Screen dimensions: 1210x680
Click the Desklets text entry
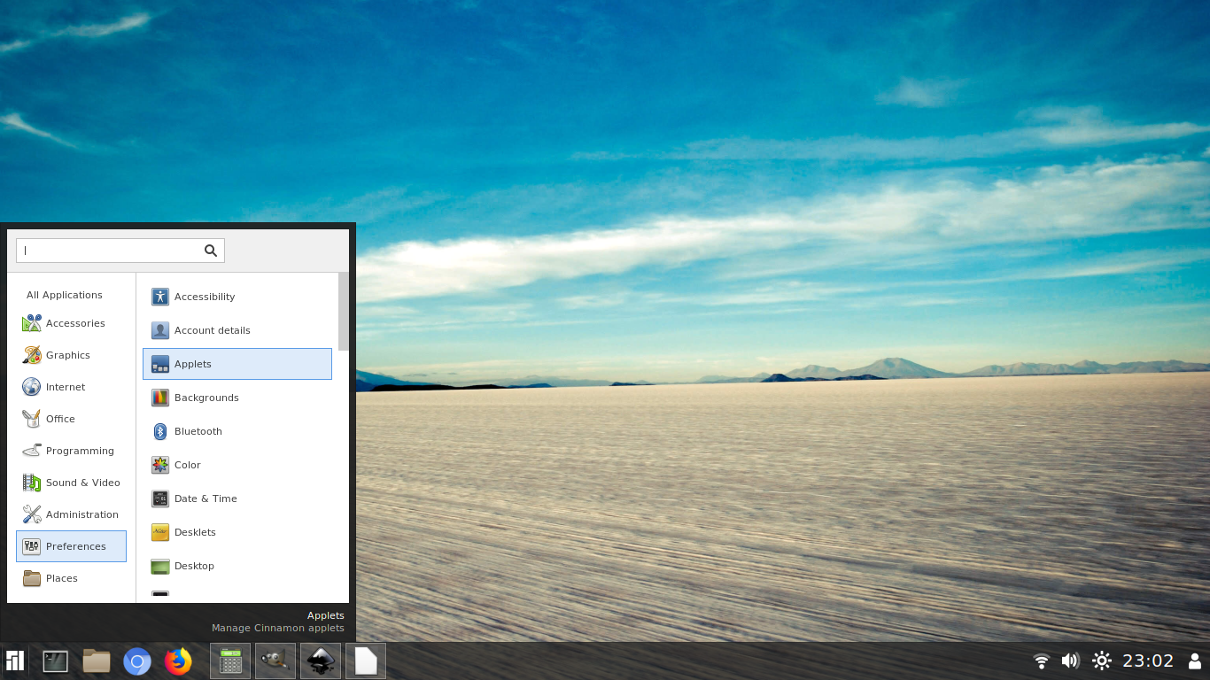(195, 532)
